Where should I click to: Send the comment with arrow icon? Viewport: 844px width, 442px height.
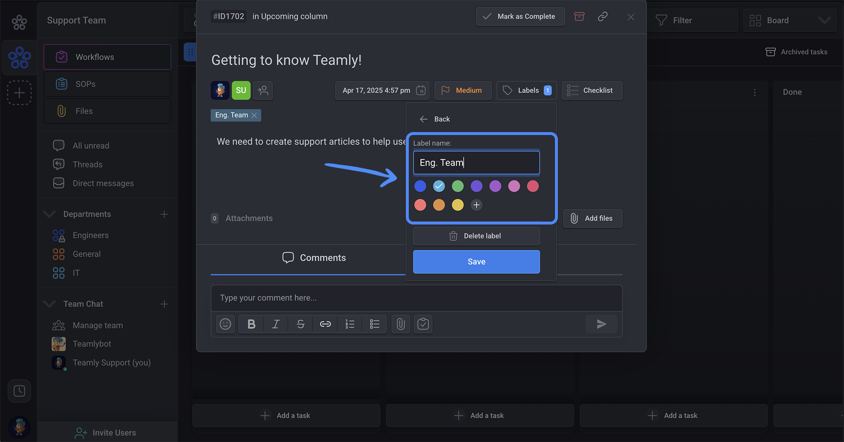click(x=601, y=324)
